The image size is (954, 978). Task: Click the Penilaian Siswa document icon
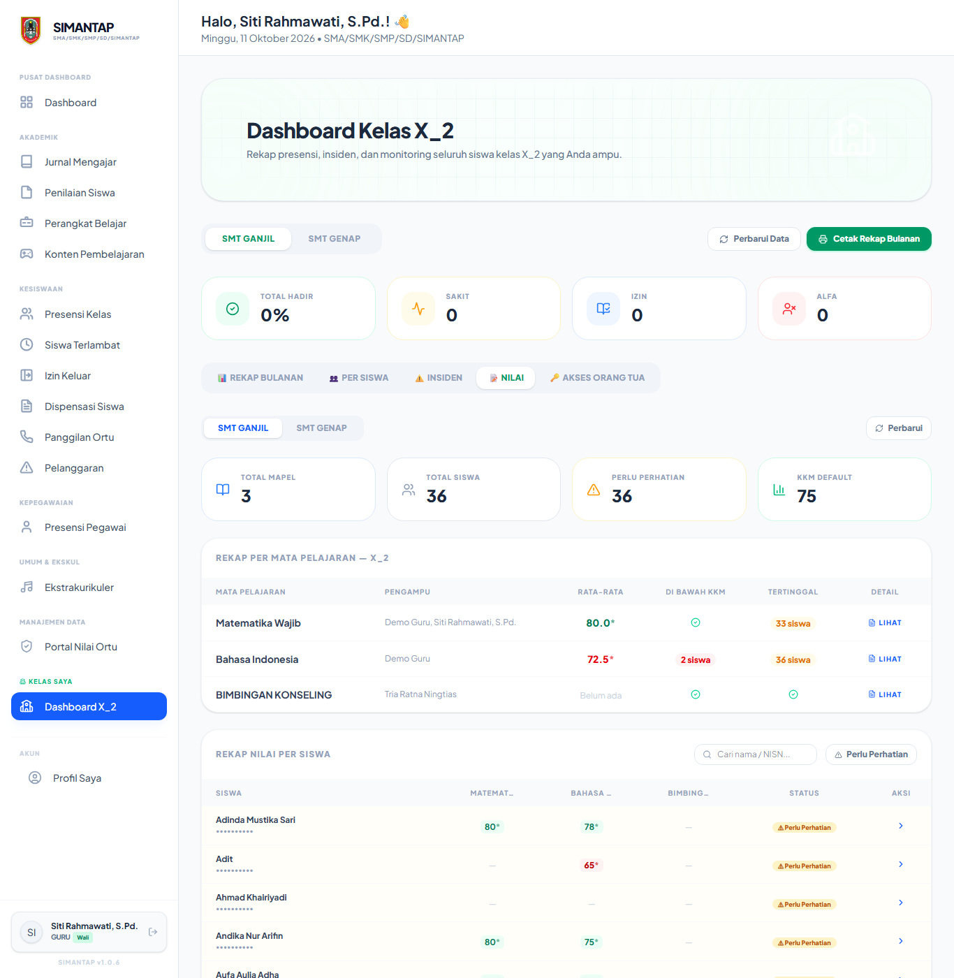(27, 193)
